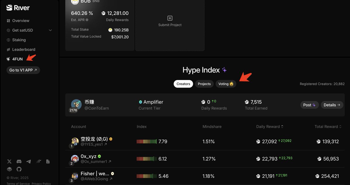Click the sparkle icon next to Hype Index
Screen dimensions: 350x185
click(224, 70)
